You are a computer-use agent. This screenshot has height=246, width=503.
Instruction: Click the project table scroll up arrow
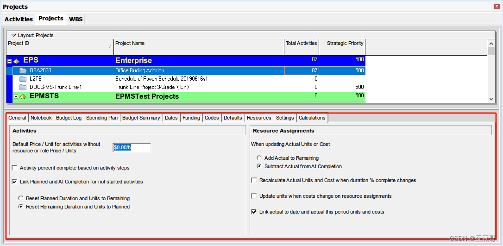click(x=491, y=43)
